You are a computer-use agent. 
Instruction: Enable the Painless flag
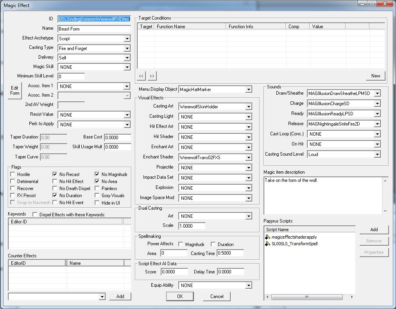point(97,189)
